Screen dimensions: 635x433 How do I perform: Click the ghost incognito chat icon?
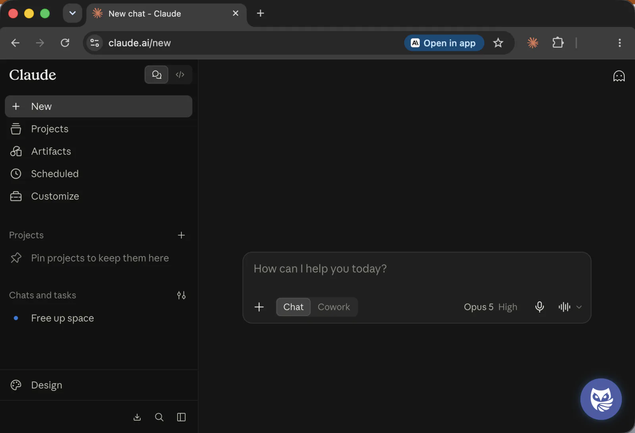[619, 76]
